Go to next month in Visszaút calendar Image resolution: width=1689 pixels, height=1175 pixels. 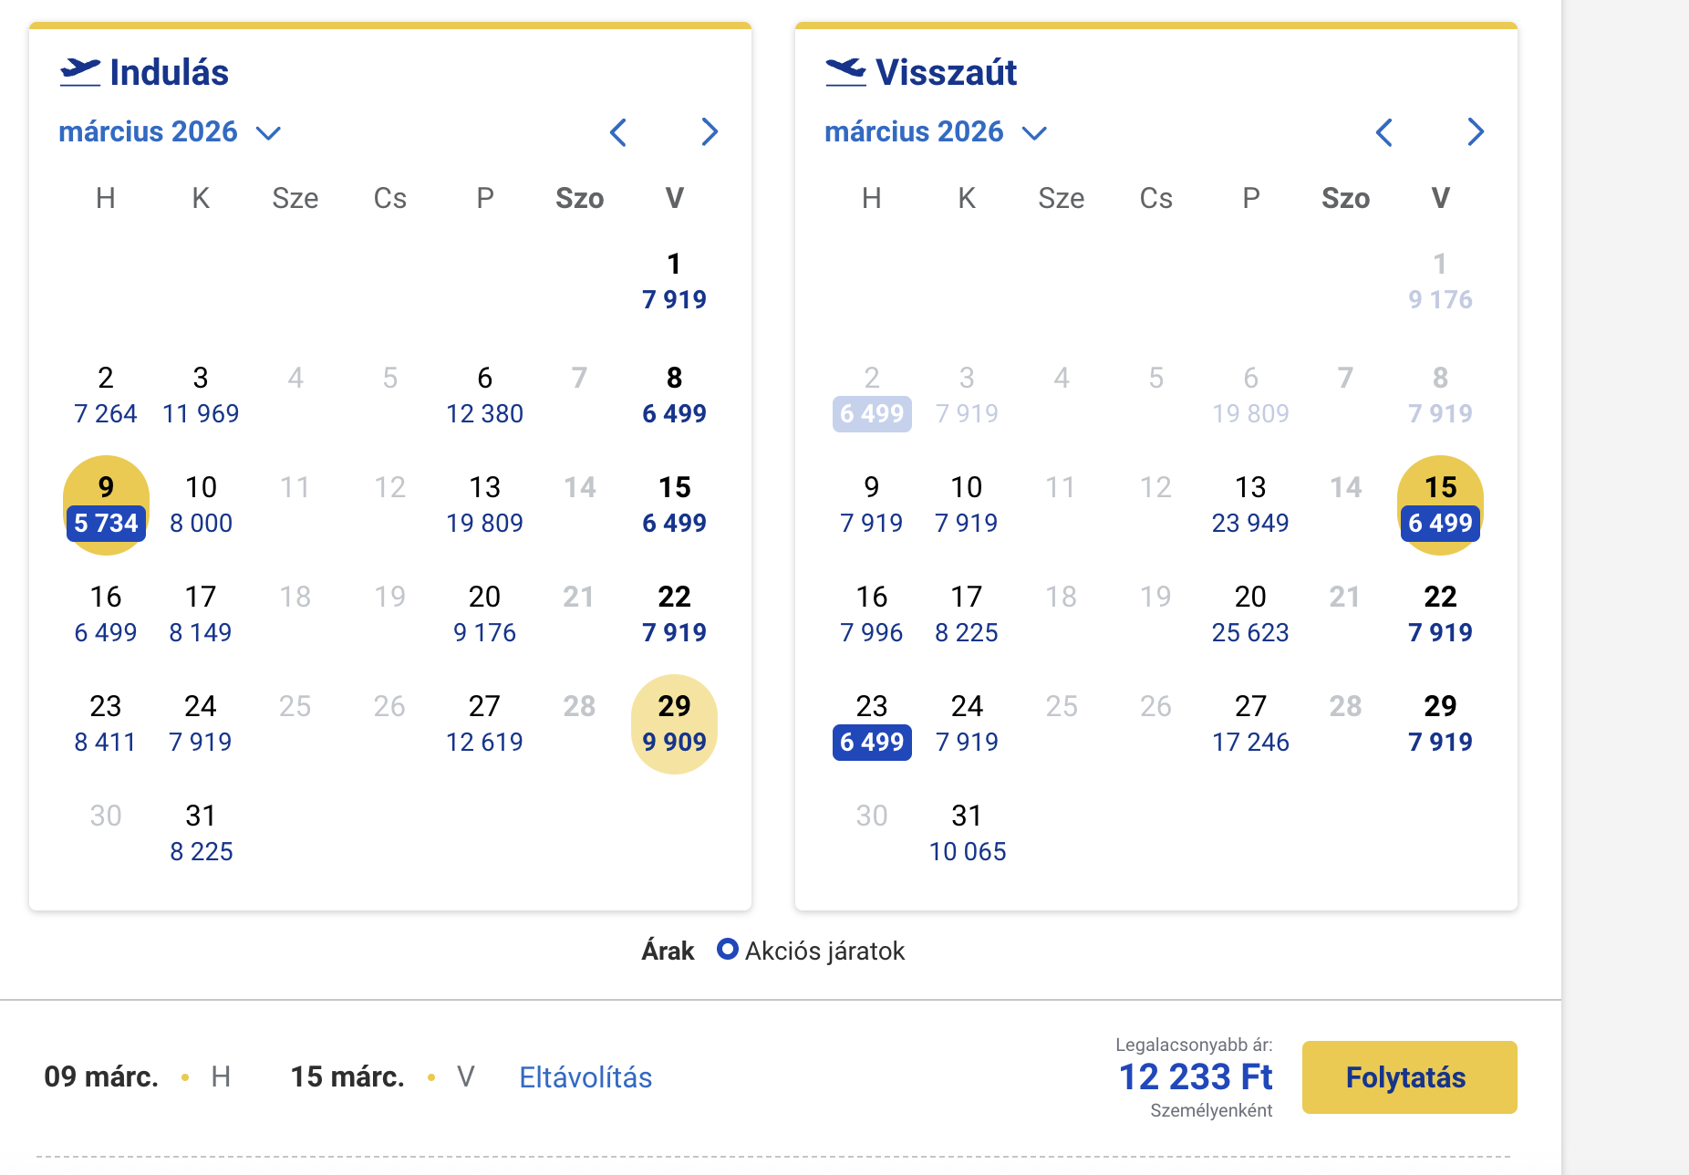[x=1476, y=132]
